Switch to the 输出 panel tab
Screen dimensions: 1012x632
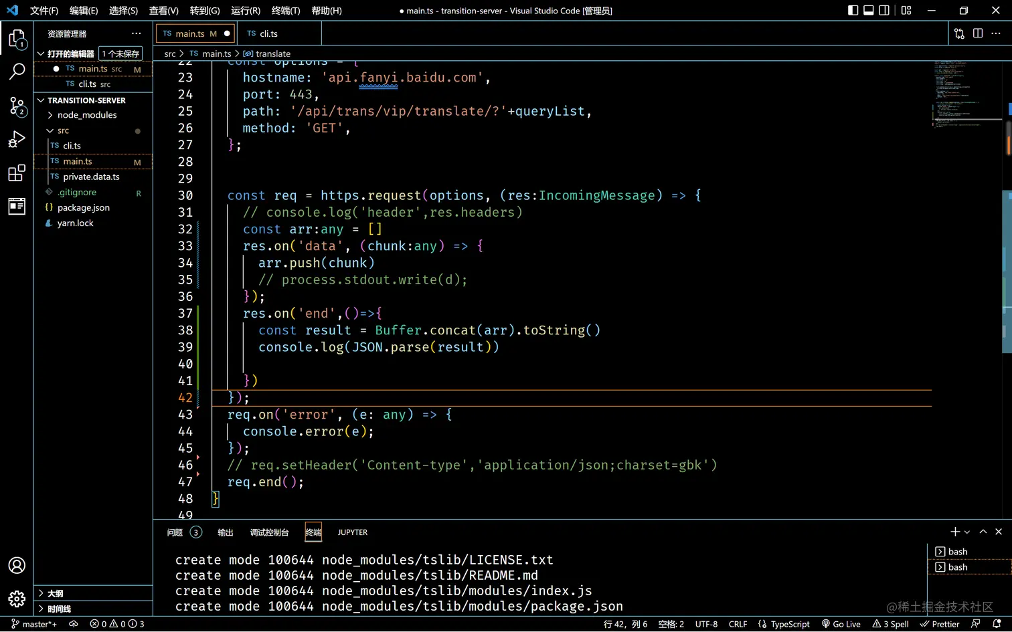tap(226, 532)
